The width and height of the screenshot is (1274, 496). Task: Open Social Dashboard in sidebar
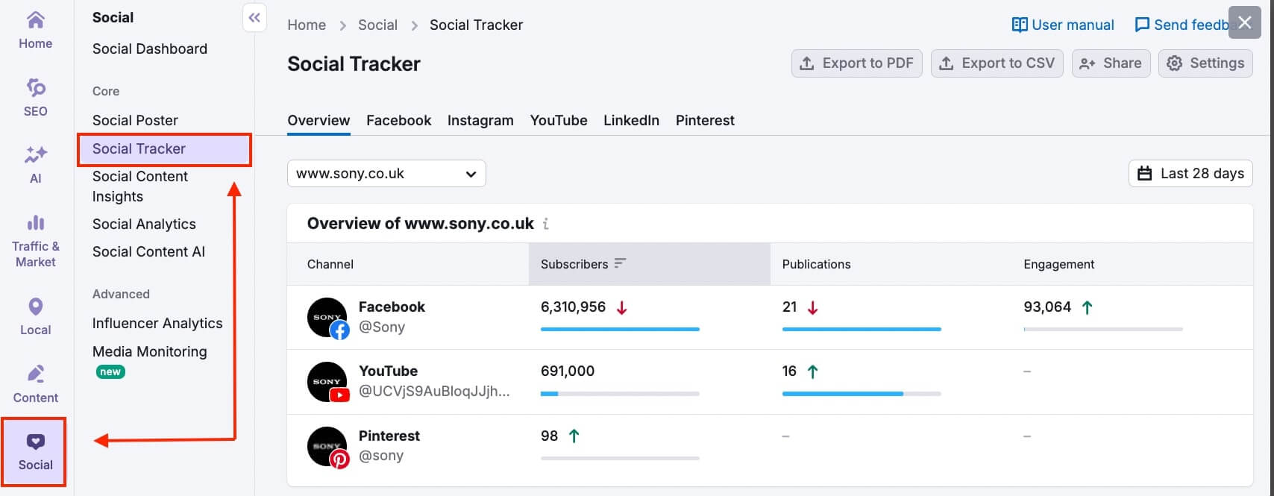pos(150,49)
